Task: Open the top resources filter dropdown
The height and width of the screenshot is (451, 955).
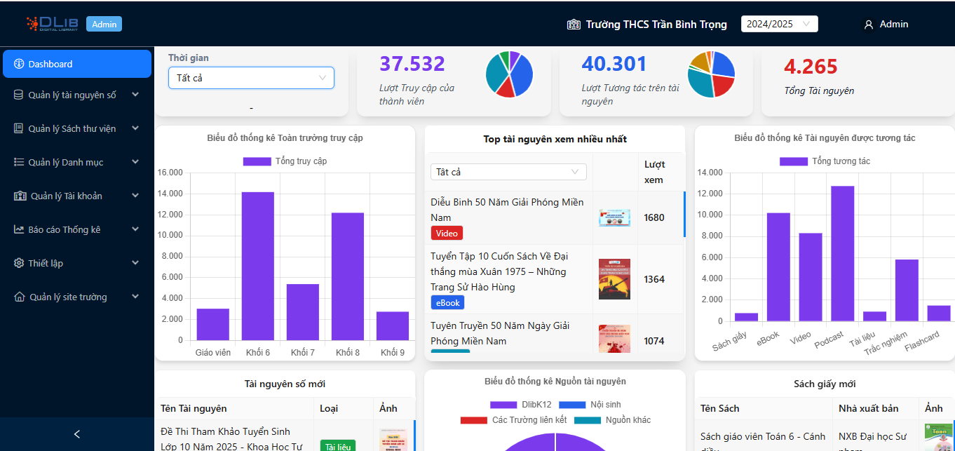Action: coord(508,172)
